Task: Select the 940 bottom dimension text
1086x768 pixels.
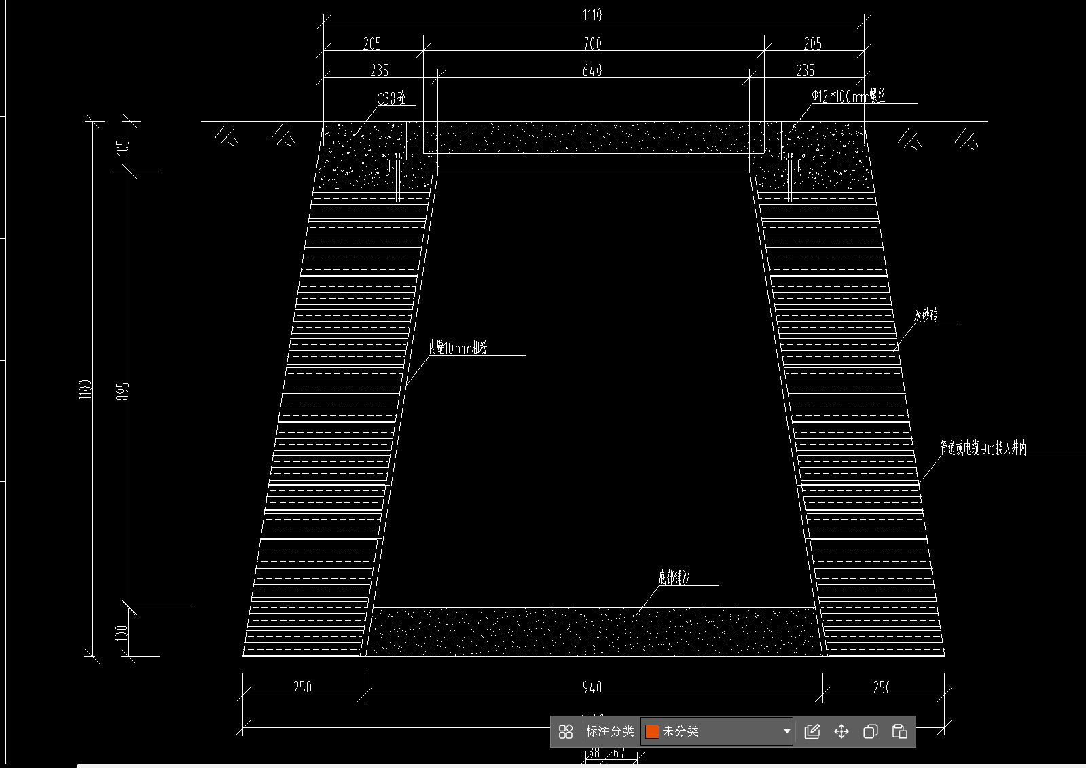Action: pyautogui.click(x=592, y=687)
